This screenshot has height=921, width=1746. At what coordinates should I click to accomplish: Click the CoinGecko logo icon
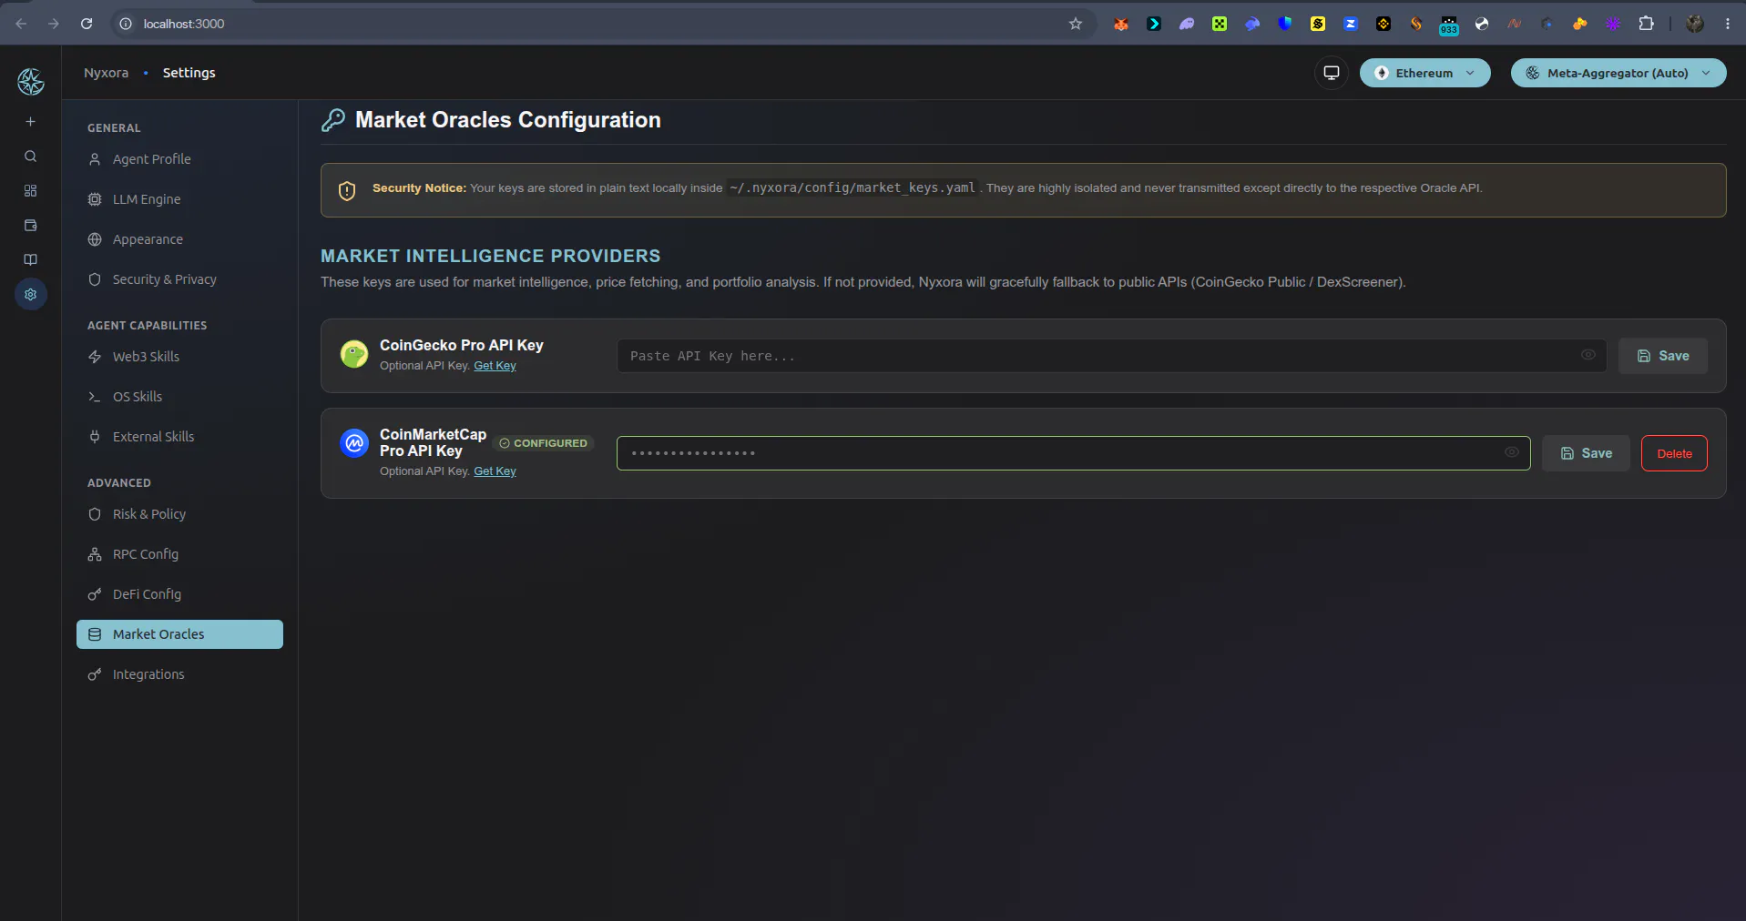[354, 354]
